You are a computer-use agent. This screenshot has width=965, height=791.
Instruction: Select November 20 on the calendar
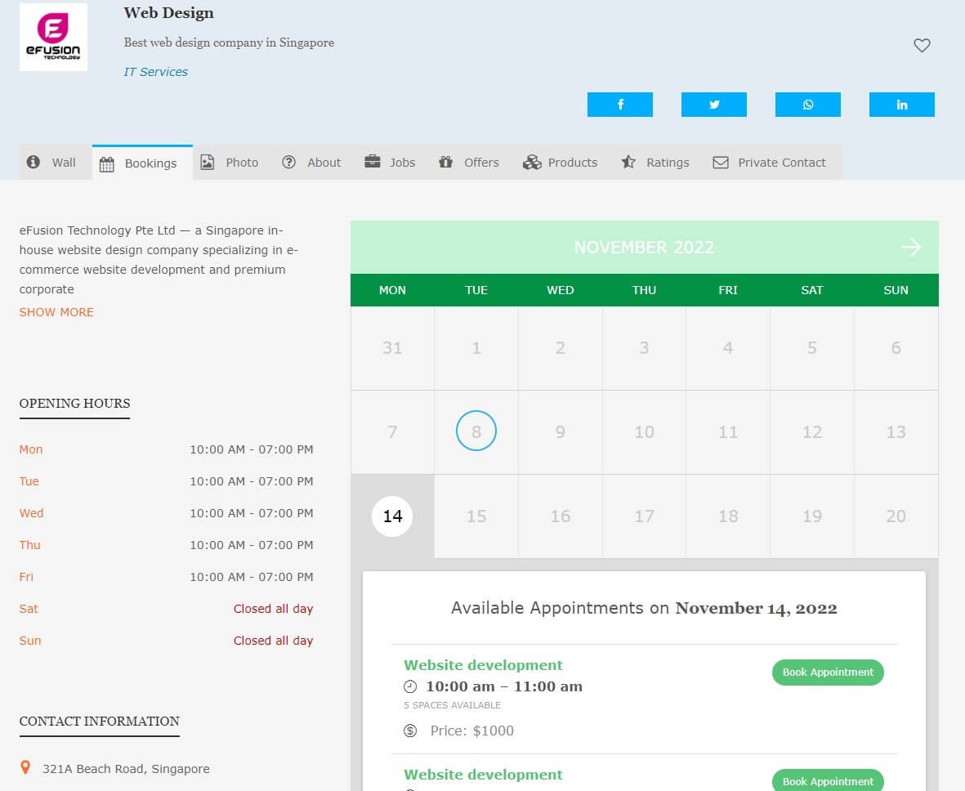point(896,516)
